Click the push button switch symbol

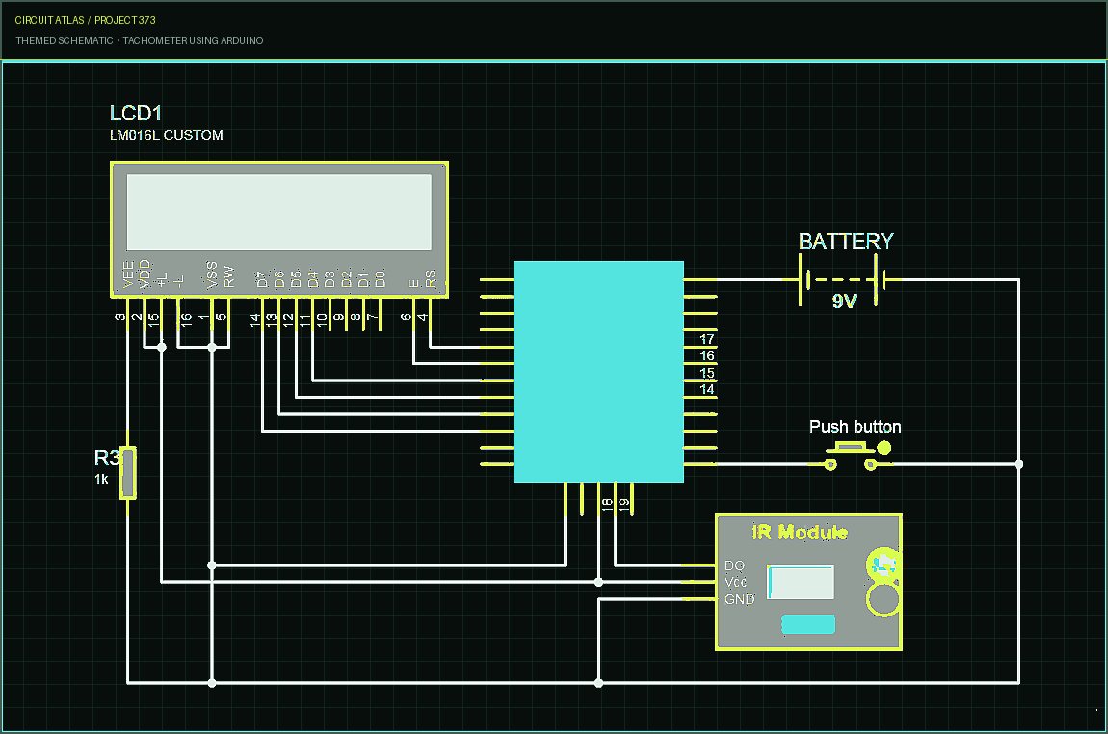click(852, 456)
